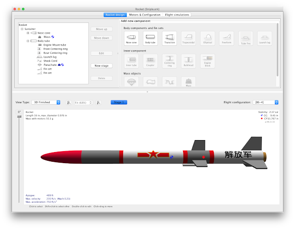Add a Mass component object
The height and width of the screenshot is (229, 295).
tap(189, 82)
